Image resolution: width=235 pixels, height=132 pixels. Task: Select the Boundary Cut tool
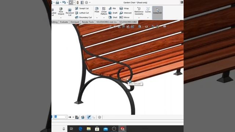[83, 17]
